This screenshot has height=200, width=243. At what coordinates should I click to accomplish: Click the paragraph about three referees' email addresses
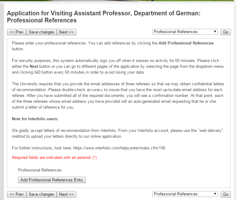click(x=118, y=96)
